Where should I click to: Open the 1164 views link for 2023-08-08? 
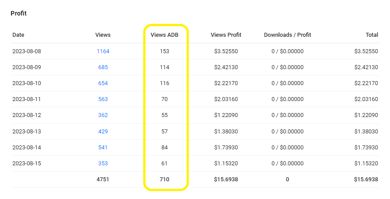103,51
